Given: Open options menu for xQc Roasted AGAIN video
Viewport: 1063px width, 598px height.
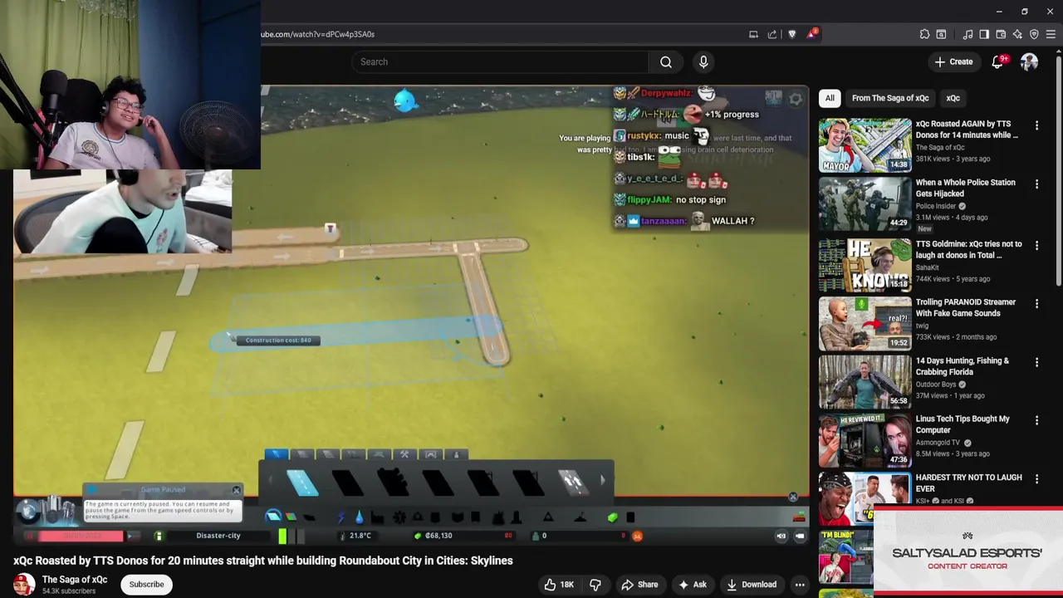Looking at the screenshot, I should [1036, 125].
